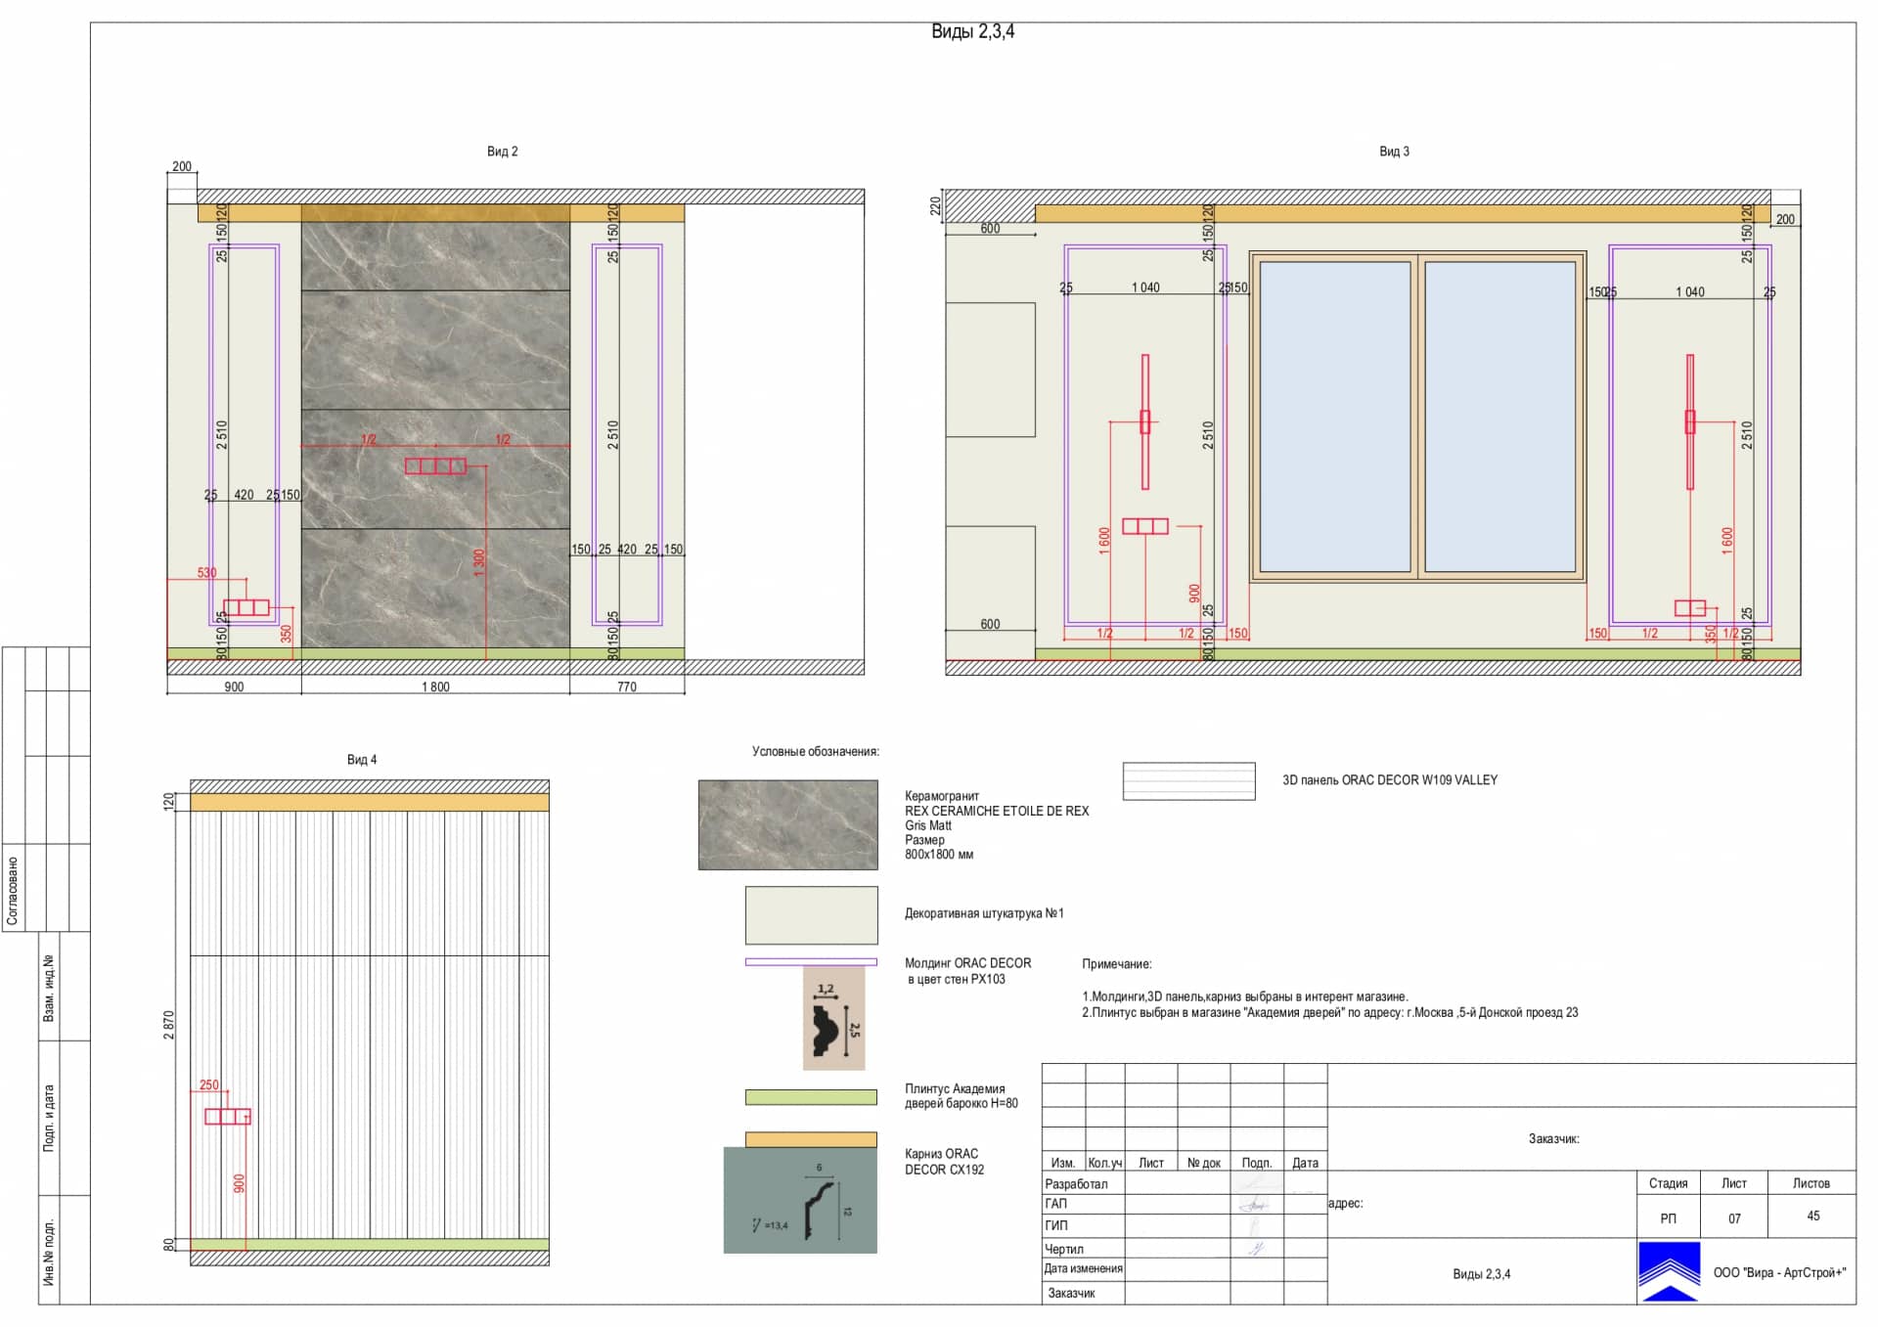
Task: Pick the green plinth legend swatch
Action: [811, 1097]
